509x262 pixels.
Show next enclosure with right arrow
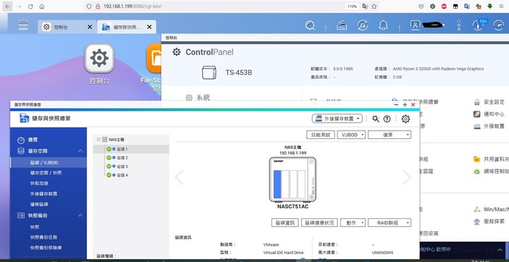coord(406,177)
